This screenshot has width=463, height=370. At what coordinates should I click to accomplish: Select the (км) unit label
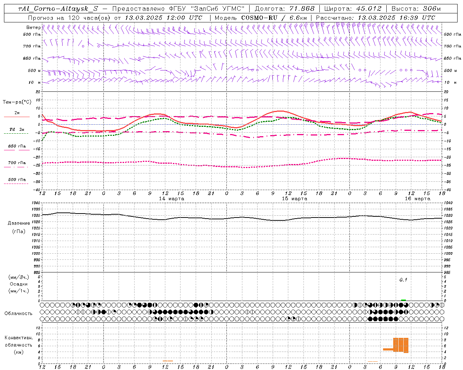(x=18, y=352)
